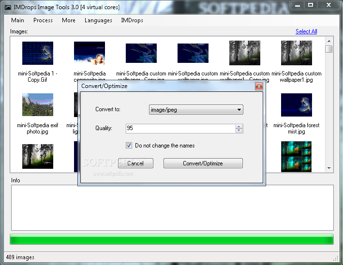
Task: Click the image list scrollbar thumb
Action: (x=329, y=49)
